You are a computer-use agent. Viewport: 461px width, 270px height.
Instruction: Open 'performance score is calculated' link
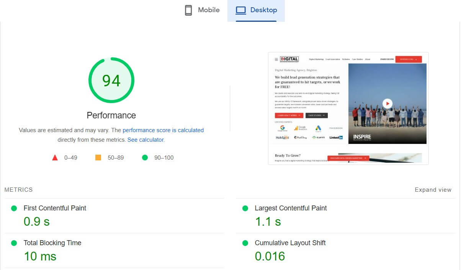click(x=163, y=130)
